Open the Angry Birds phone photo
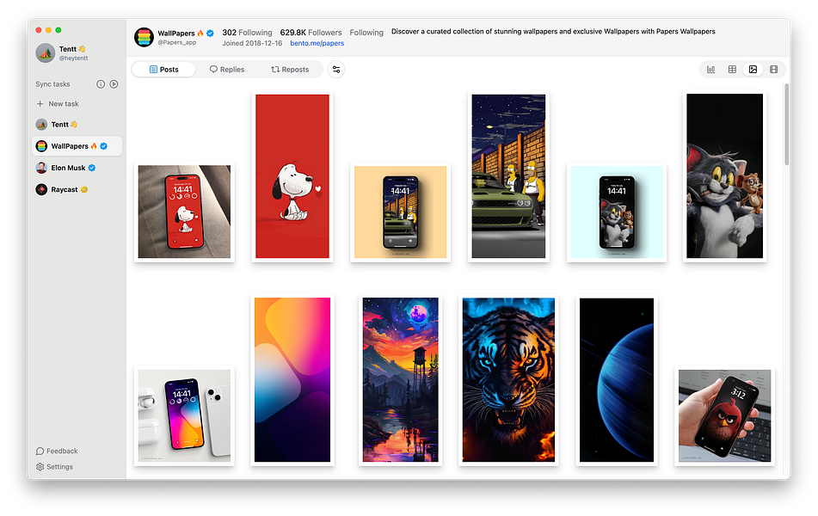This screenshot has height=516, width=818. pyautogui.click(x=724, y=416)
